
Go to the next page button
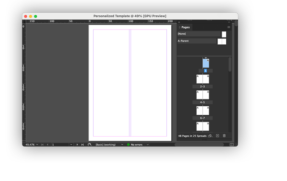point(77,144)
